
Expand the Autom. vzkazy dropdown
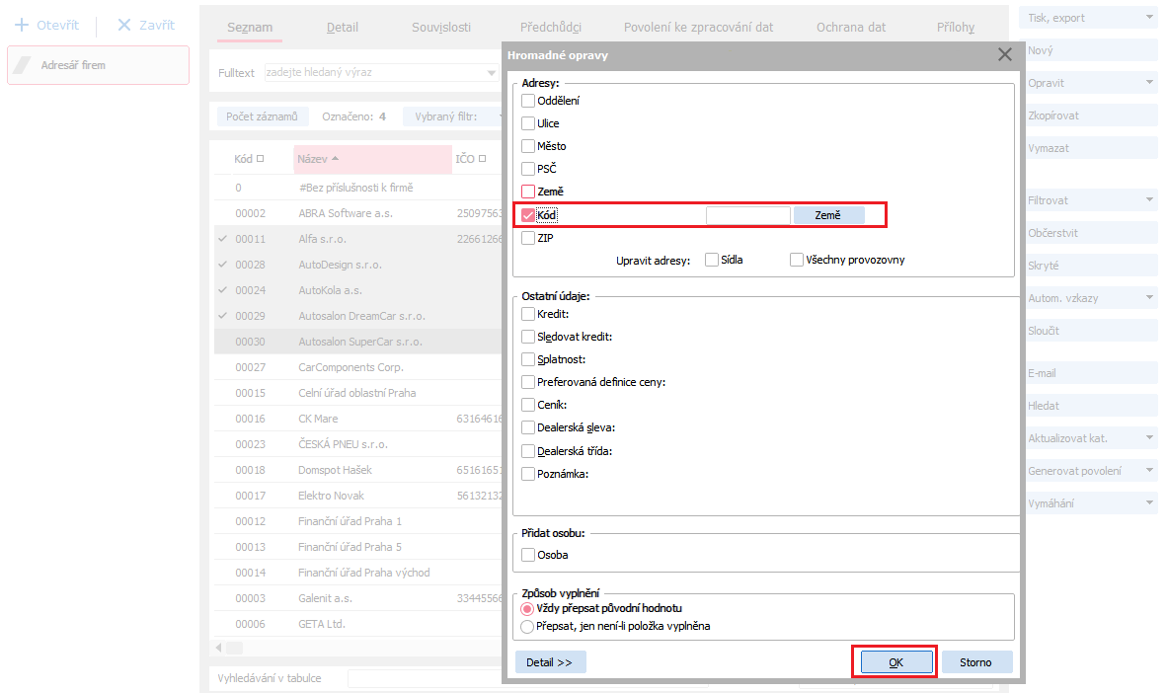point(1150,298)
